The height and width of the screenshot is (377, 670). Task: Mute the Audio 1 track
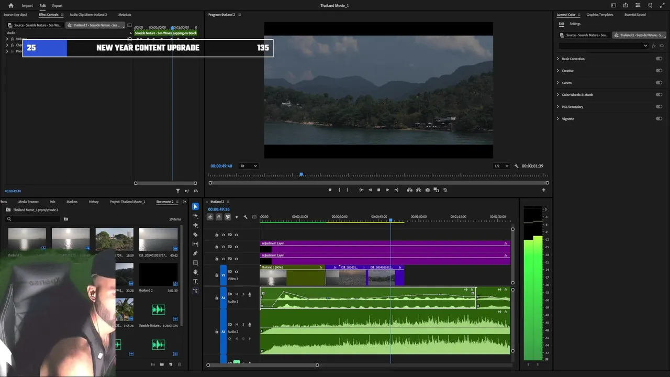(x=237, y=294)
